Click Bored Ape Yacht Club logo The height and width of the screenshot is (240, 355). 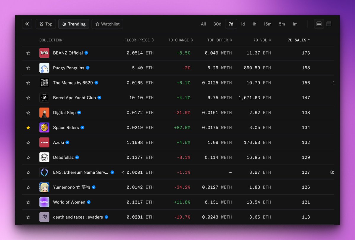click(44, 98)
